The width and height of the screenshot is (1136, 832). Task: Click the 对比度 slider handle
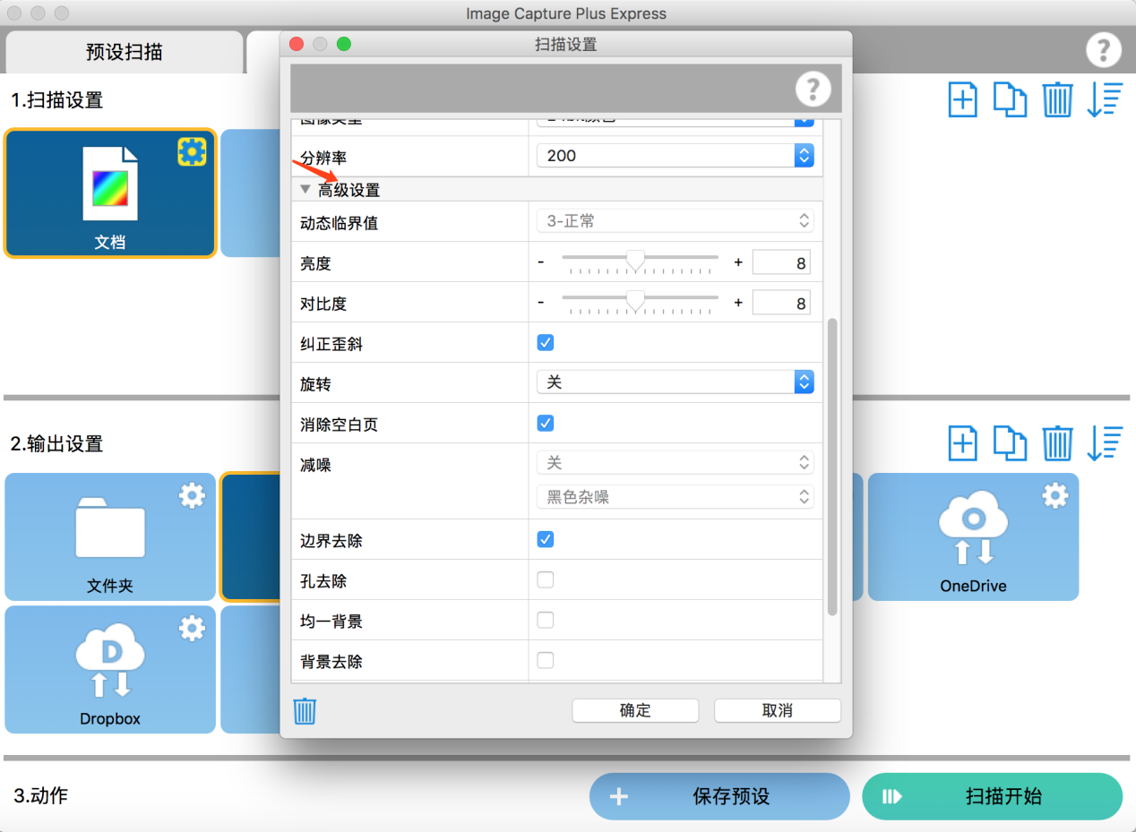[635, 301]
